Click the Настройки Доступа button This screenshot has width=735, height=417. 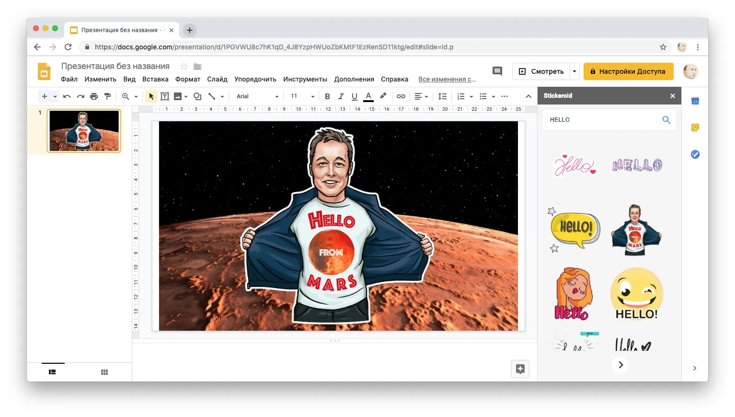coord(628,71)
